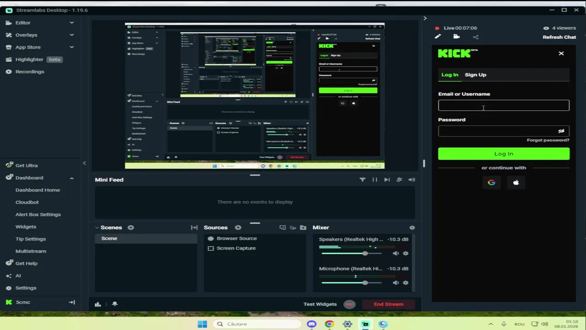Open Microphone source settings gear
586x330 pixels.
point(406,283)
